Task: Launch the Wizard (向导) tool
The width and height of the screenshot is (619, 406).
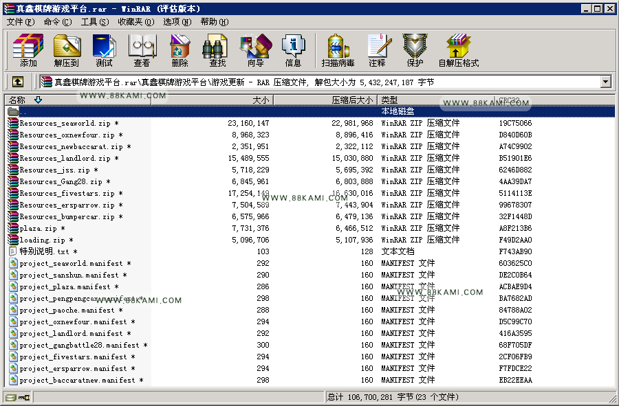Action: [x=255, y=50]
